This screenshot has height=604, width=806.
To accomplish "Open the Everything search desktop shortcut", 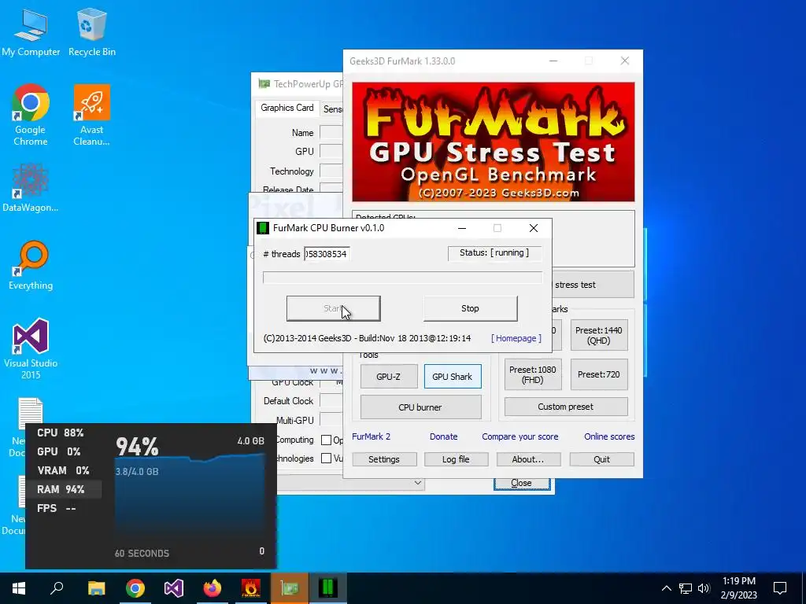I will (31, 266).
